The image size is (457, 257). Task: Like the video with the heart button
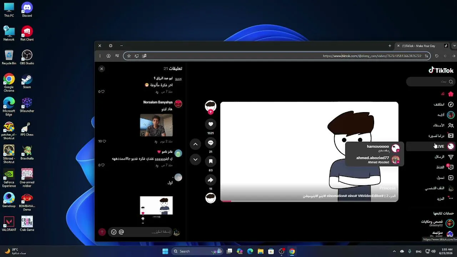pos(211,124)
